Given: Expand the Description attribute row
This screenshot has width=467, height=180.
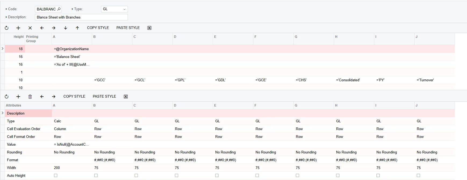Looking at the screenshot, I should (x=2, y=113).
